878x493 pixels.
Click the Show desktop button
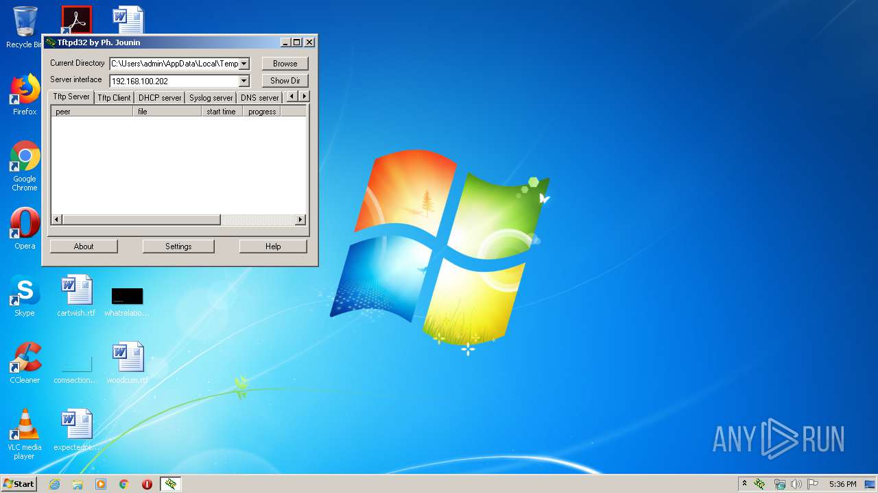pos(870,484)
